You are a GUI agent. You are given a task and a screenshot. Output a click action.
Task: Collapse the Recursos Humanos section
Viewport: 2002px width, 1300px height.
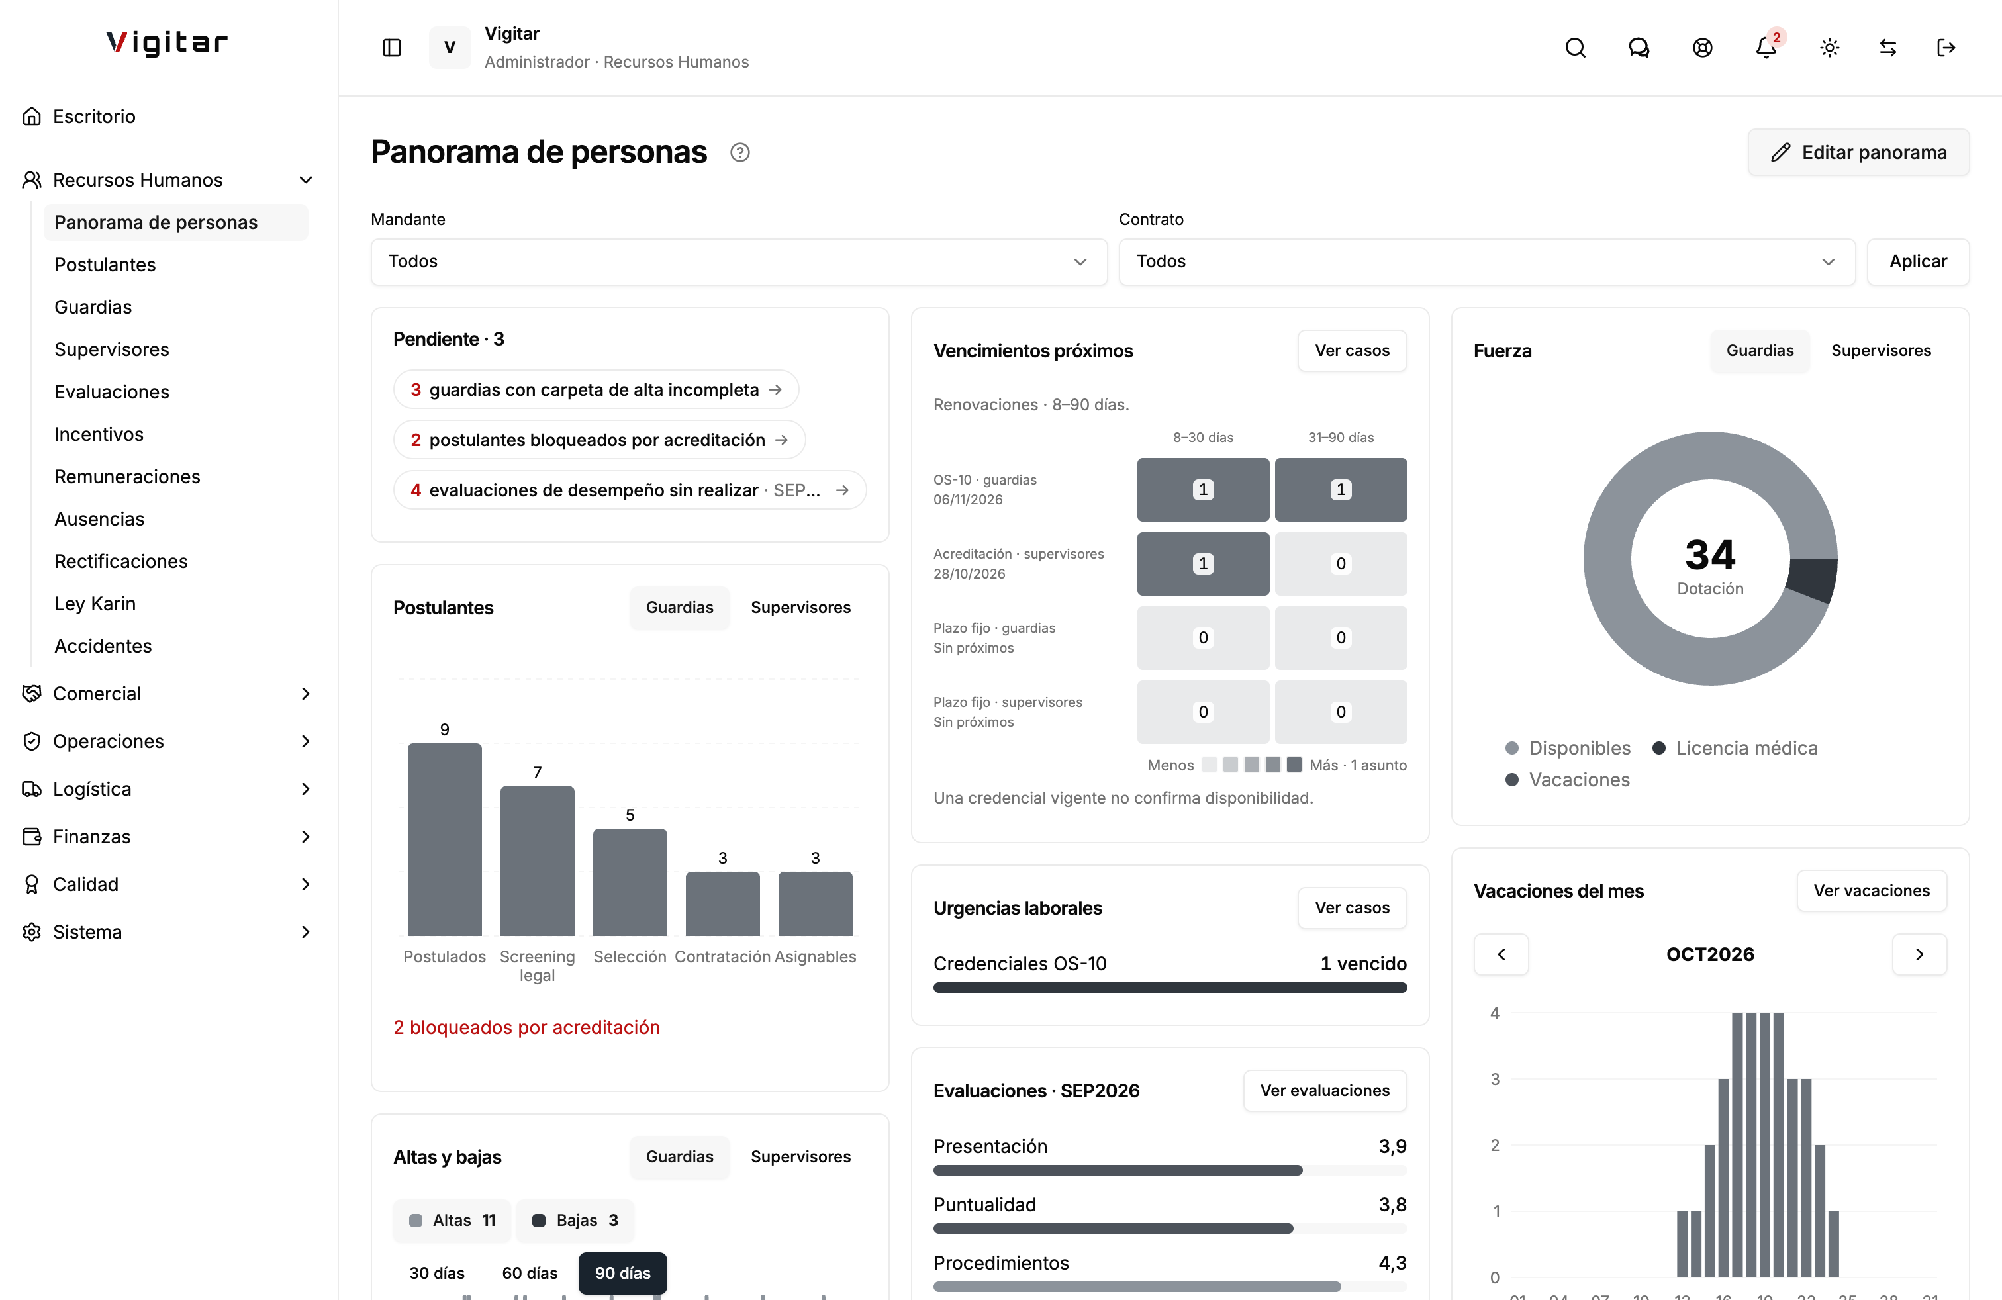pyautogui.click(x=306, y=180)
